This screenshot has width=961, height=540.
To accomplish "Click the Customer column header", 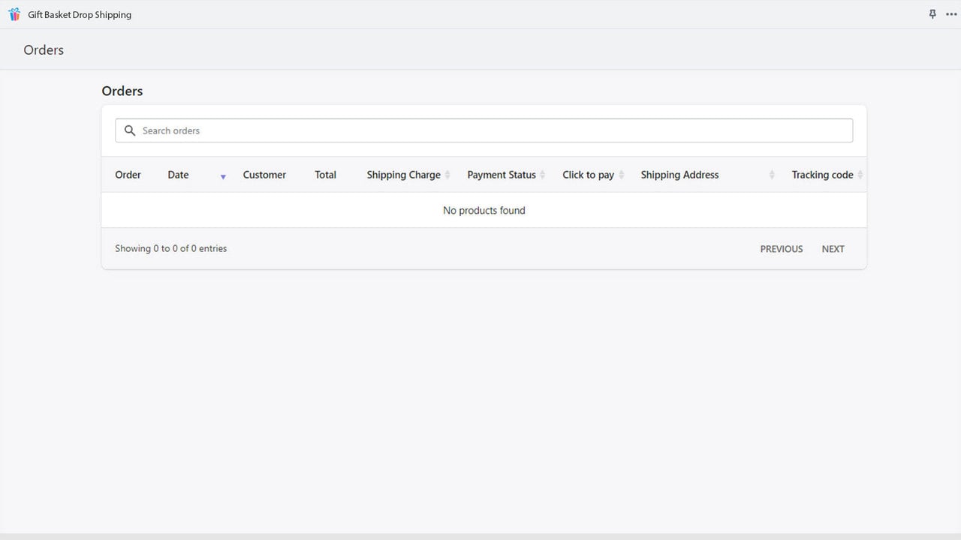I will click(264, 175).
